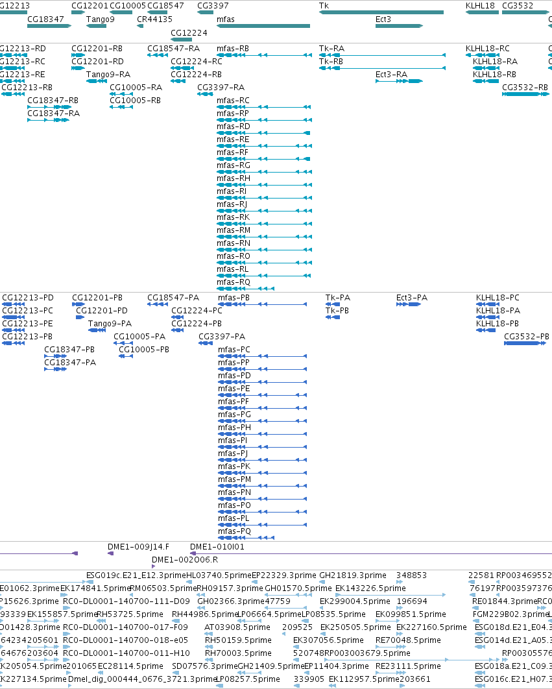Select the CG18347-PA protein label

[70, 363]
